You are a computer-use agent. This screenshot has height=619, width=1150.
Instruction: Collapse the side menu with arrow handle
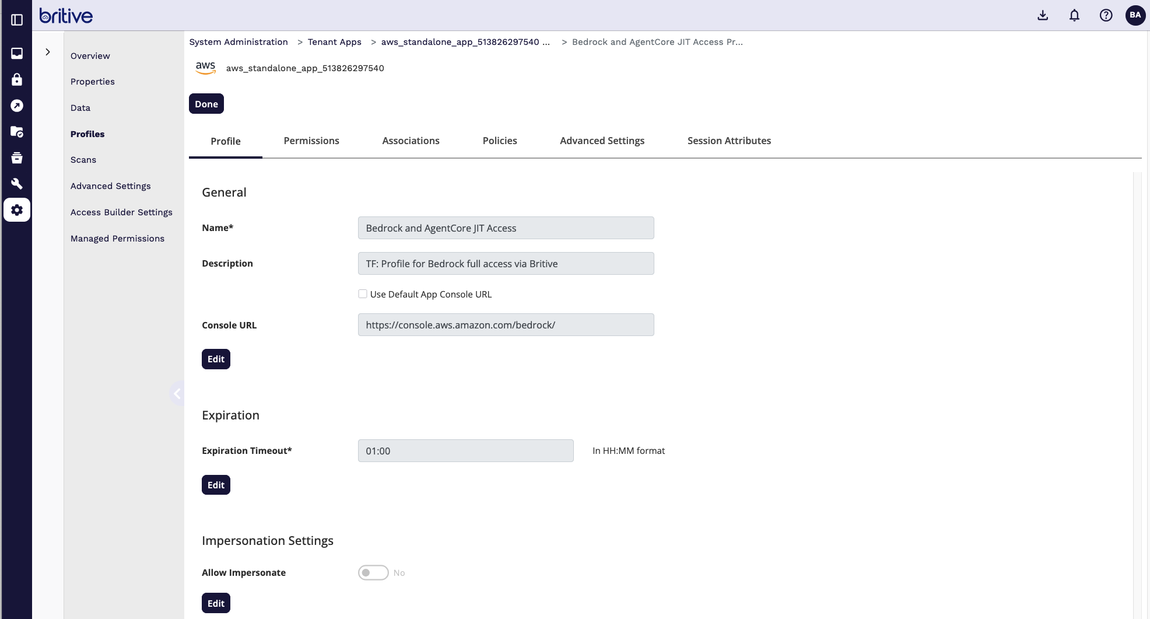click(x=177, y=394)
